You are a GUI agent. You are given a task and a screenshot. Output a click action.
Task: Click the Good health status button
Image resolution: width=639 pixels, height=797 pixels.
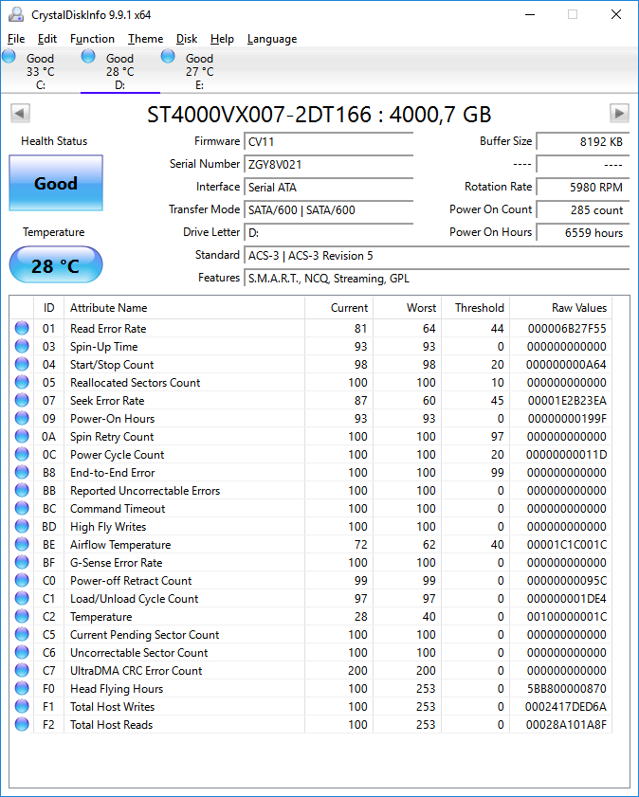(56, 183)
